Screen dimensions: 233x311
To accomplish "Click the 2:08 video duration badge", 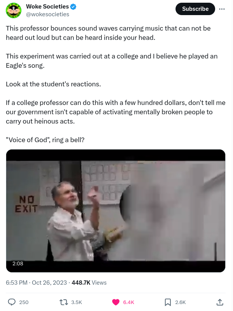I will point(18,263).
